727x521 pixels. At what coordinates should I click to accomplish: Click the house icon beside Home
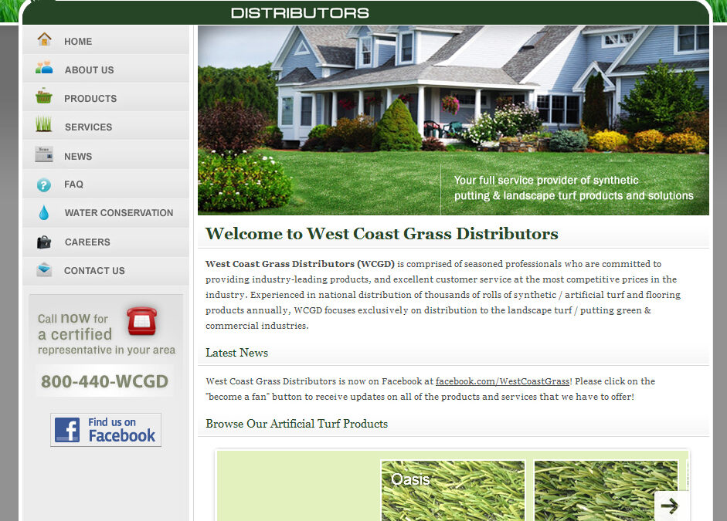(45, 39)
